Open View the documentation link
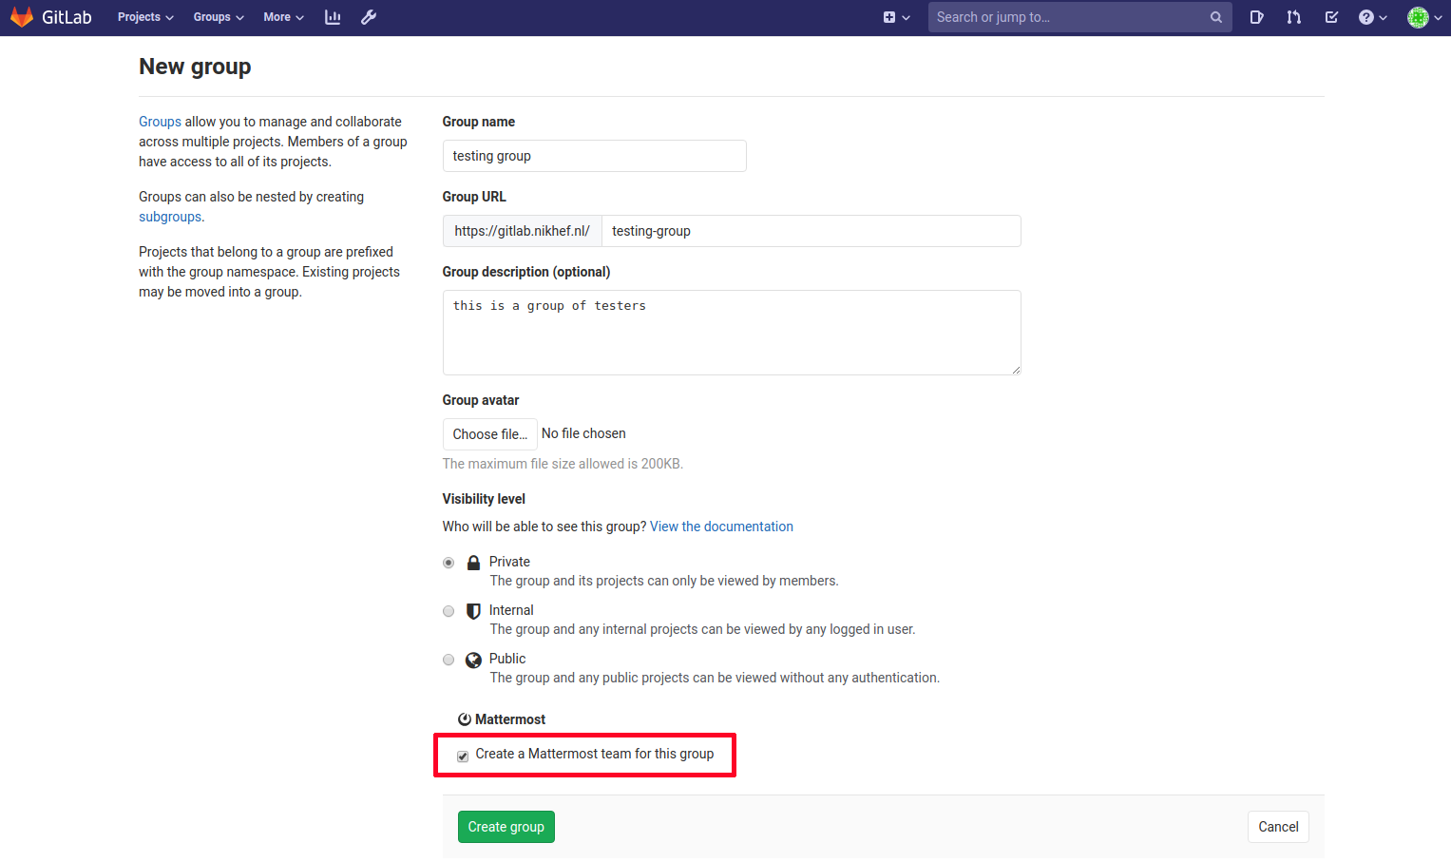 (721, 527)
